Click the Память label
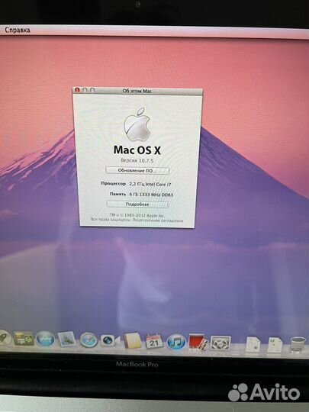The image size is (309, 412). (117, 194)
